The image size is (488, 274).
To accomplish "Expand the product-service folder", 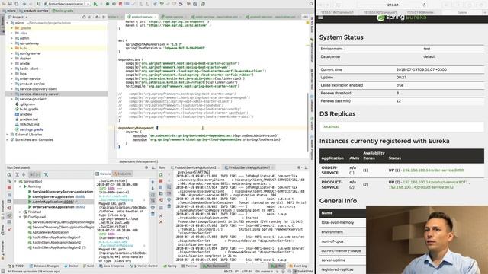I will [x=12, y=84].
